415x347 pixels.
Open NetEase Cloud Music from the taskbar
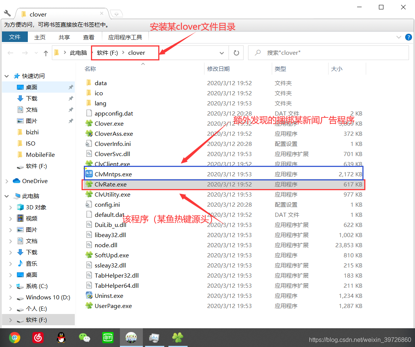coord(38,338)
